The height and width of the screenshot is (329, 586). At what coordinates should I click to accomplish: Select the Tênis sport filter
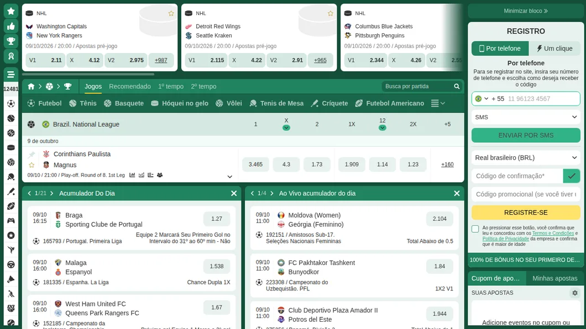pos(82,103)
